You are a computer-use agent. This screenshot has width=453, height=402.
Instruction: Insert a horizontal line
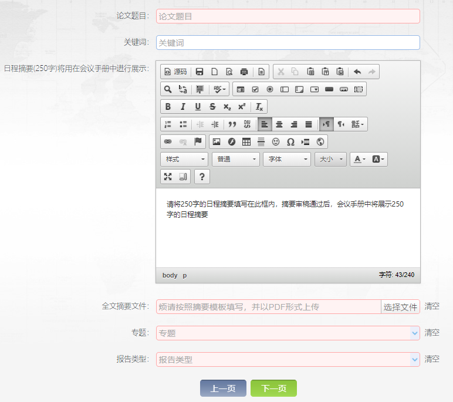261,141
